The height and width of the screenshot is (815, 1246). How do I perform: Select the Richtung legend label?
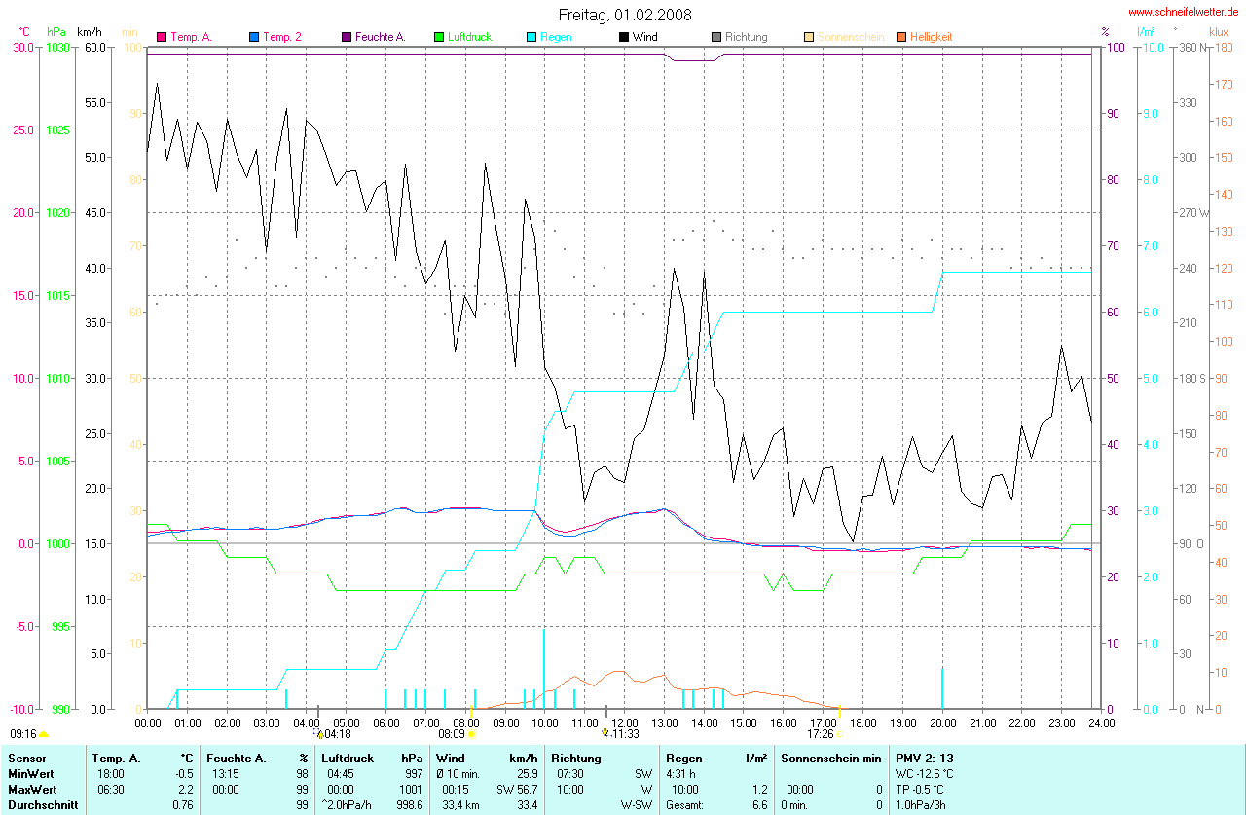[x=746, y=37]
